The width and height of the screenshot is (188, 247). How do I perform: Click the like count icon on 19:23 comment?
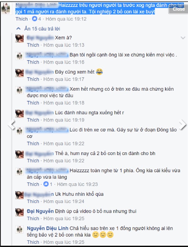[x=46, y=184]
